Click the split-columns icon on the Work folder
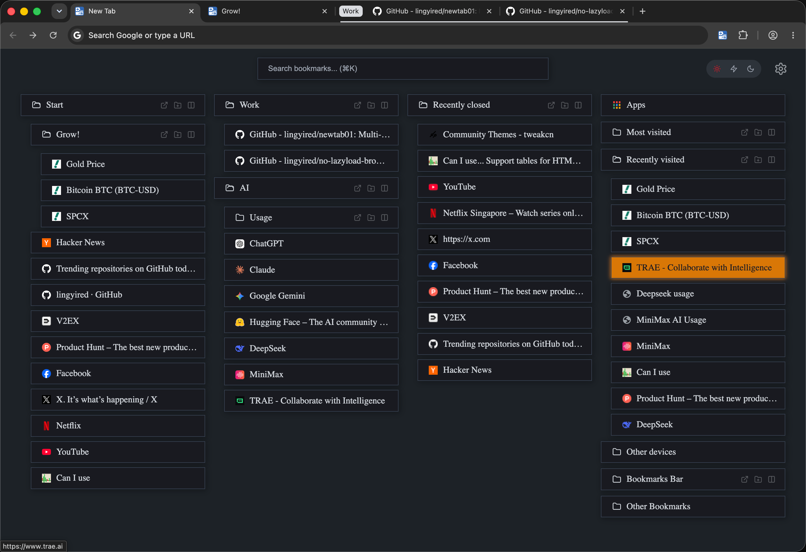Screen dimensions: 806x552 pos(385,105)
